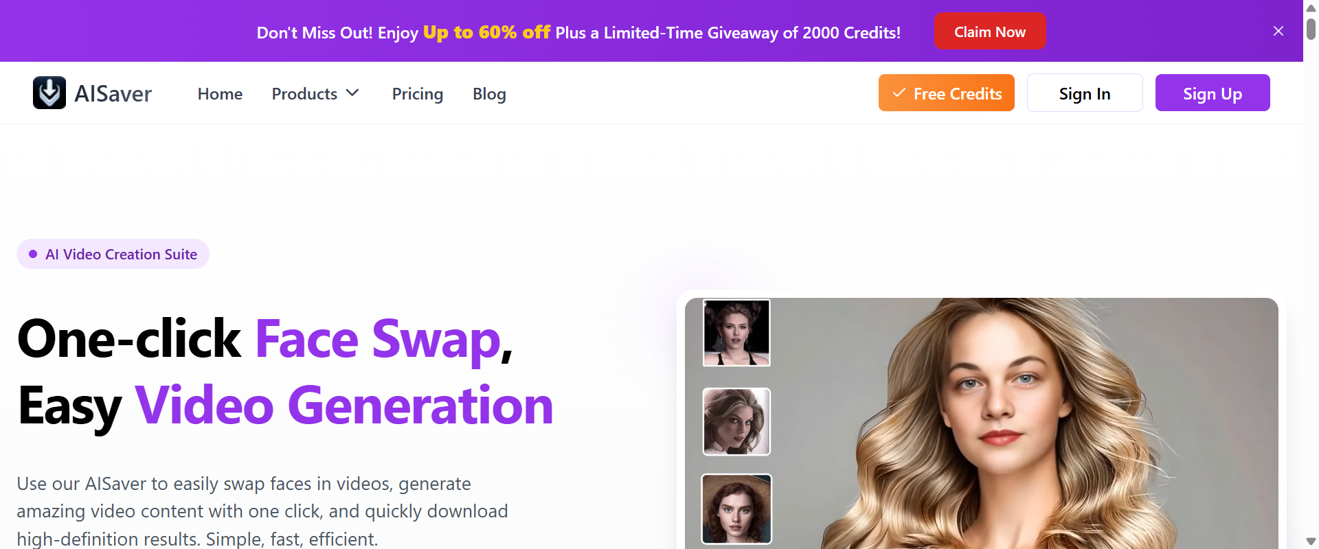Viewport: 1319px width, 549px height.
Task: Click the scrollbar down arrow
Action: (1311, 541)
